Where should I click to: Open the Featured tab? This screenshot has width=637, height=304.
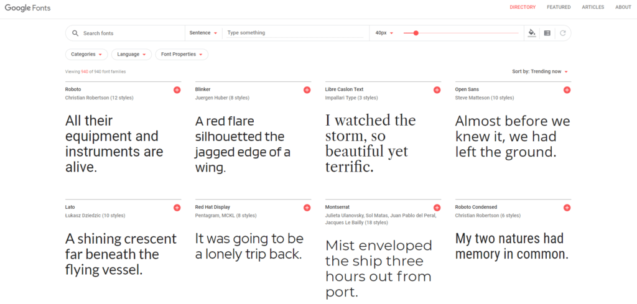point(559,7)
